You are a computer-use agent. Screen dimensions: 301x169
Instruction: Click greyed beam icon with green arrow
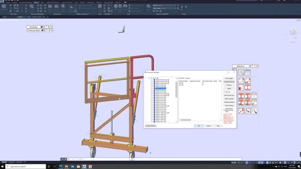pos(254,102)
